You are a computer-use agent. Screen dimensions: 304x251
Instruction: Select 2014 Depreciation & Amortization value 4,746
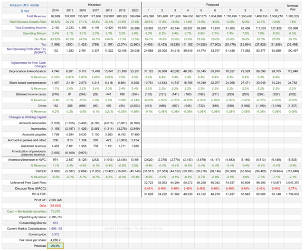56,71
